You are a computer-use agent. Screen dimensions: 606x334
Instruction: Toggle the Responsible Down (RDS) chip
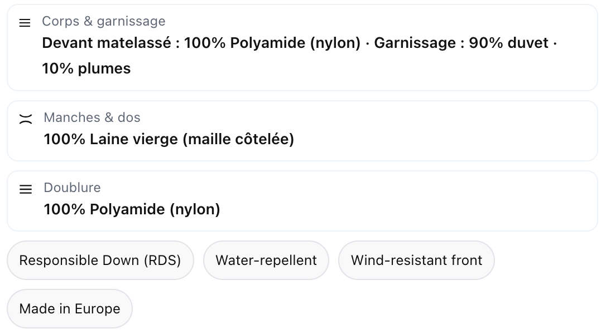point(100,260)
